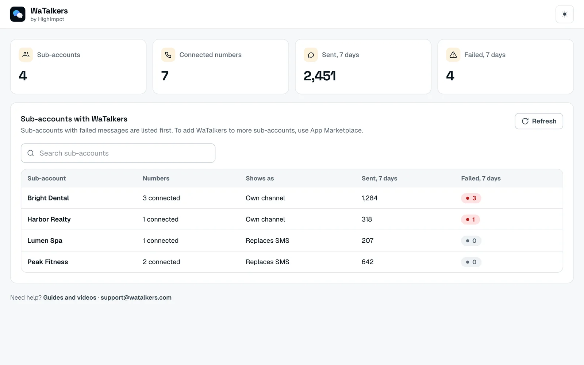Select the Sent, 7 days column header
This screenshot has width=584, height=365.
380,178
